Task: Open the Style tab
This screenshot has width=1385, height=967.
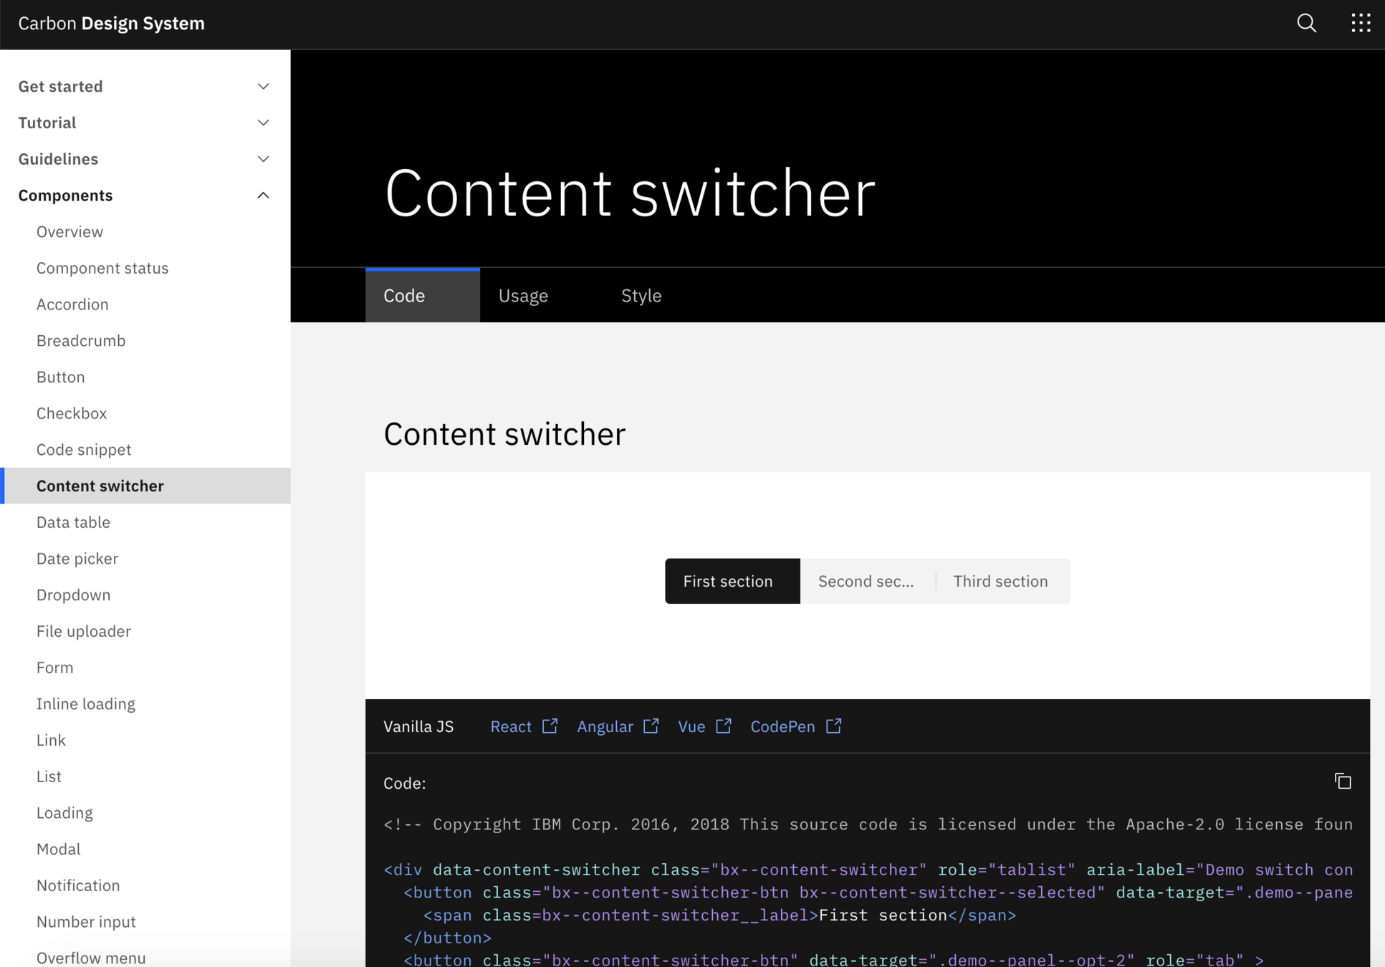Action: (641, 296)
